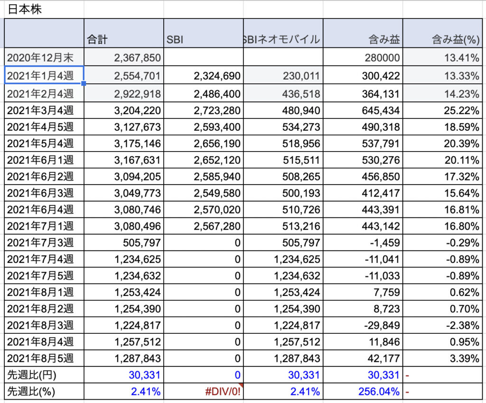Image resolution: width=486 pixels, height=403 pixels.
Task: Select the cell showing 443,142
Action: coord(363,226)
